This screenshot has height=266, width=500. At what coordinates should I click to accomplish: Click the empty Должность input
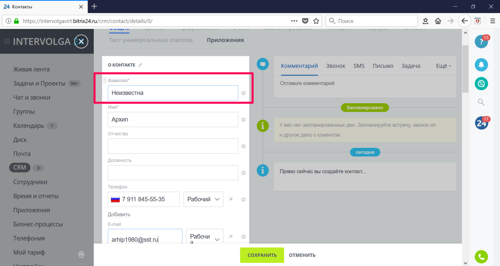click(173, 173)
